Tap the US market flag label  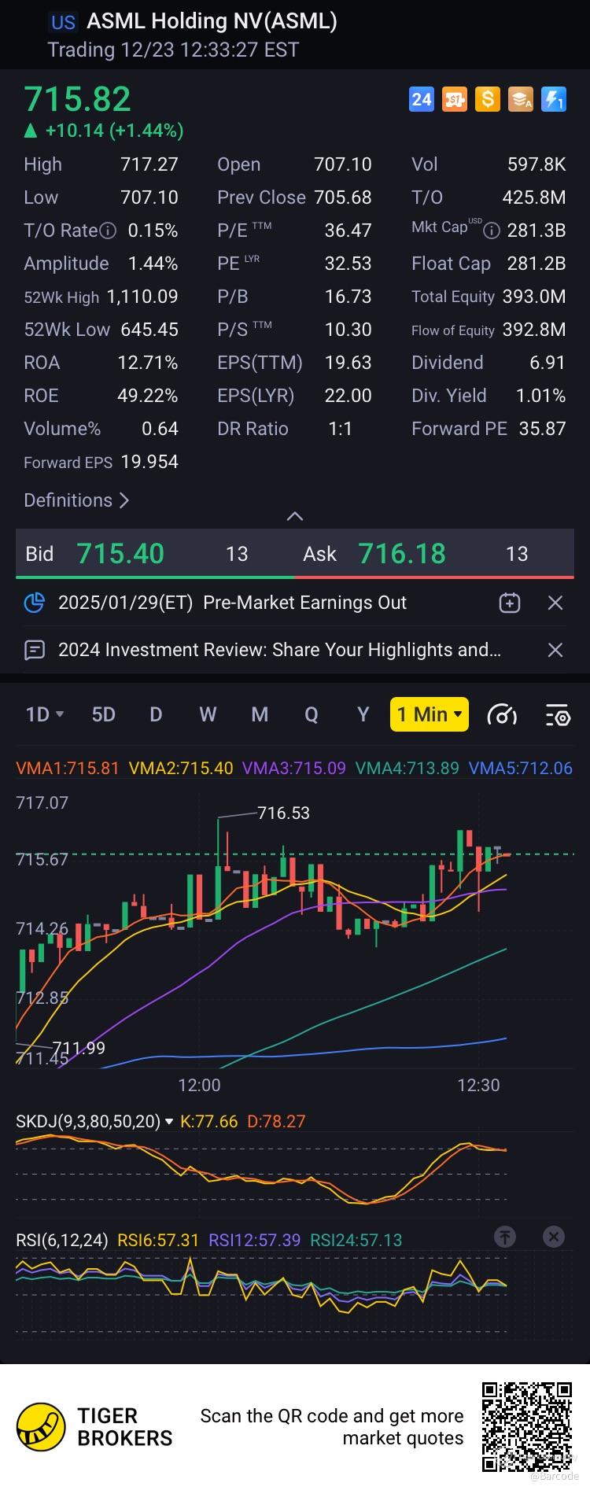[x=63, y=22]
